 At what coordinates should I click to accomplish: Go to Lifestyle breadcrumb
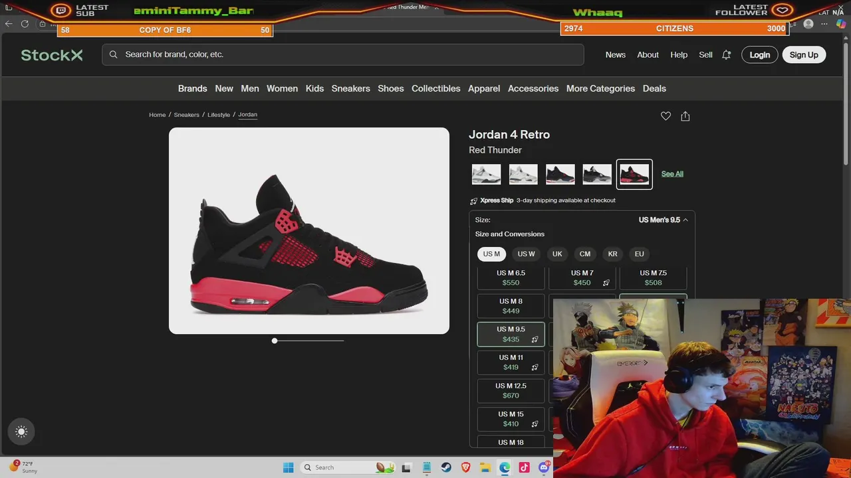tap(219, 115)
